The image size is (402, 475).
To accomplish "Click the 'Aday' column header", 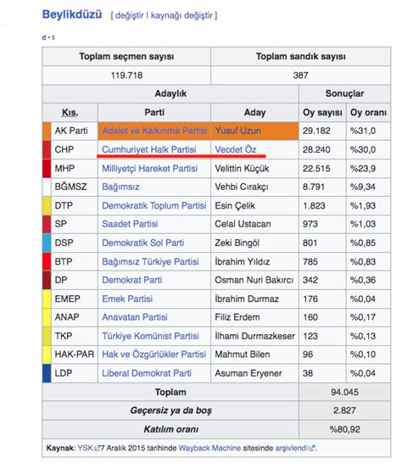I will click(254, 112).
